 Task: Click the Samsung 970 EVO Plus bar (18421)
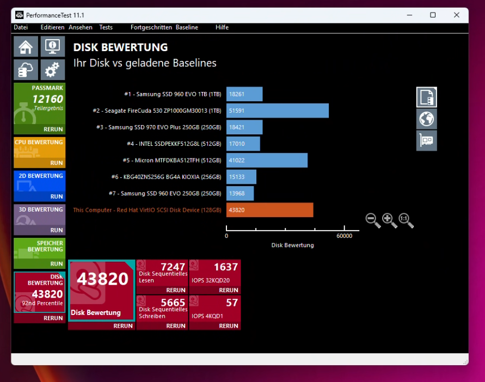[x=244, y=127]
